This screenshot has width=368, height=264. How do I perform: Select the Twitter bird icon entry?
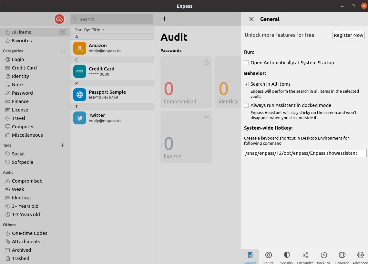pos(79,118)
